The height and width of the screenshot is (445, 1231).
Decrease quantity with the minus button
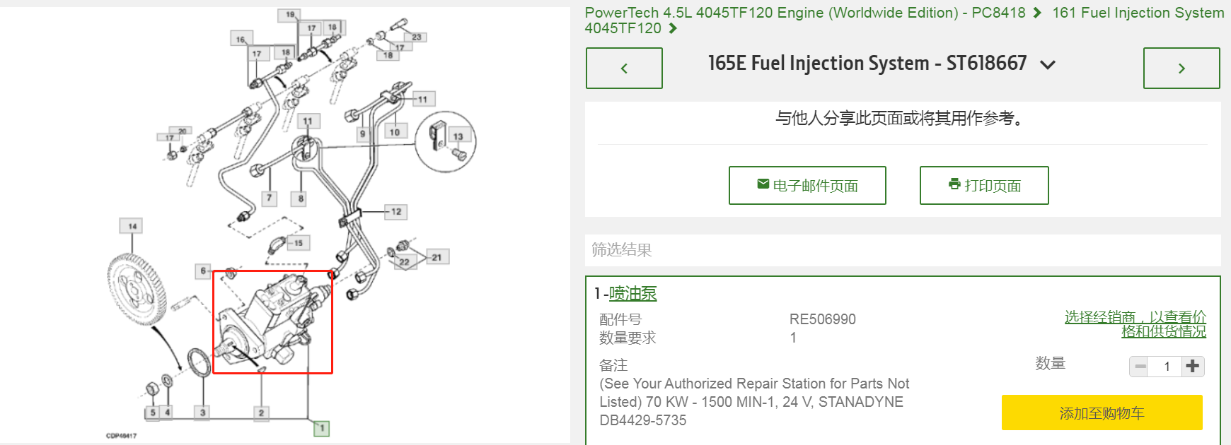point(1140,366)
